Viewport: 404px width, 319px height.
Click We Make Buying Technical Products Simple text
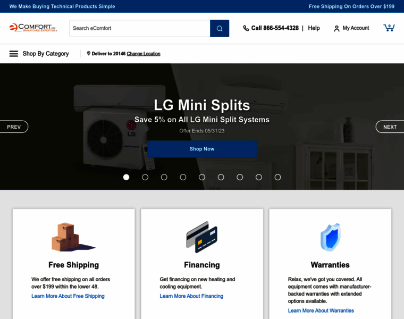point(62,6)
